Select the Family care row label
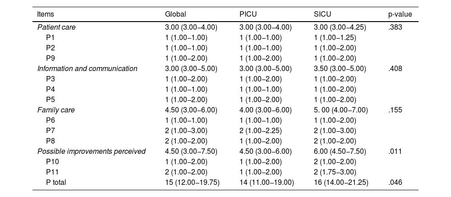451x197 pixels. pos(56,110)
